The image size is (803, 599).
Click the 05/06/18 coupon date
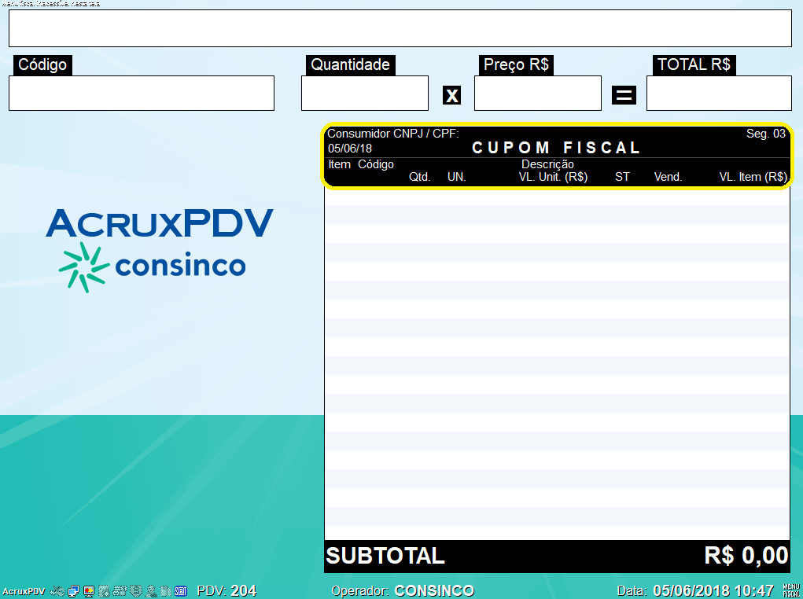(350, 149)
